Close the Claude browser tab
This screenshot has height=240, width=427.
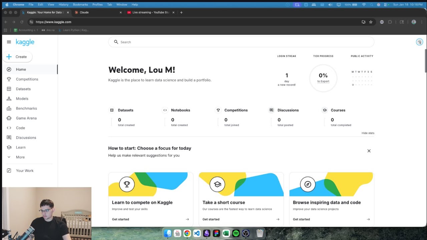click(121, 12)
